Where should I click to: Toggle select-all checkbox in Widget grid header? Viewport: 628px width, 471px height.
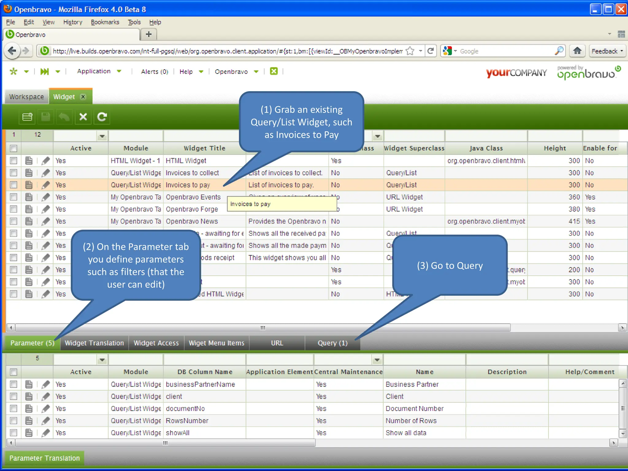click(x=13, y=148)
